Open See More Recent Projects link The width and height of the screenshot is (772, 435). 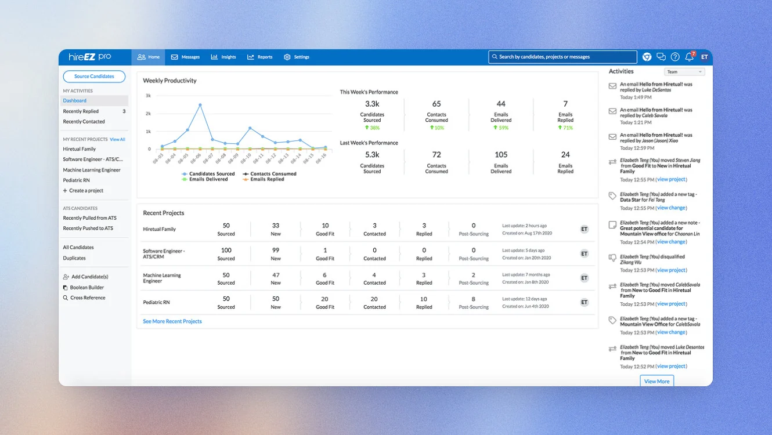pos(172,321)
